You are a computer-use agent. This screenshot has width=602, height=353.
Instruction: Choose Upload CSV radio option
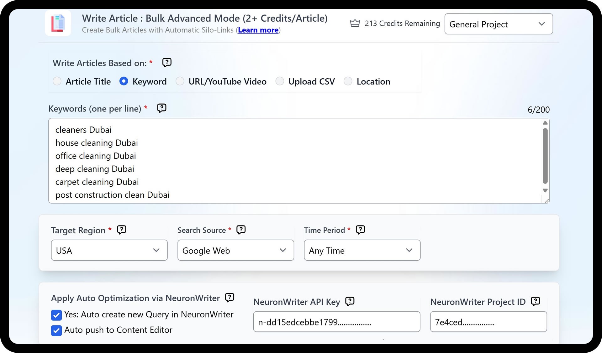tap(280, 81)
